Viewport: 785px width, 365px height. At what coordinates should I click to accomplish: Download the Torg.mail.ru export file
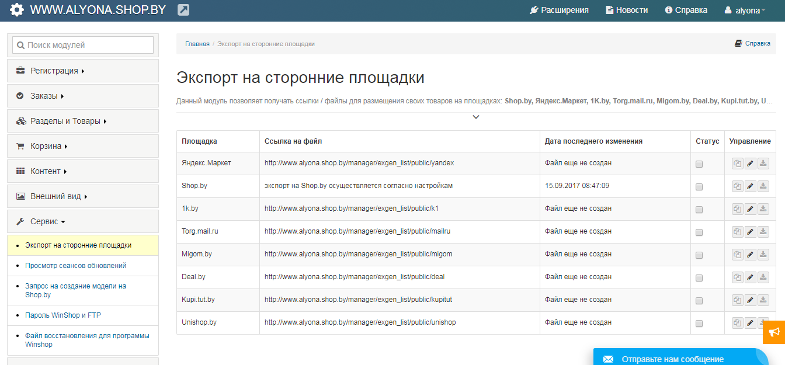(763, 231)
